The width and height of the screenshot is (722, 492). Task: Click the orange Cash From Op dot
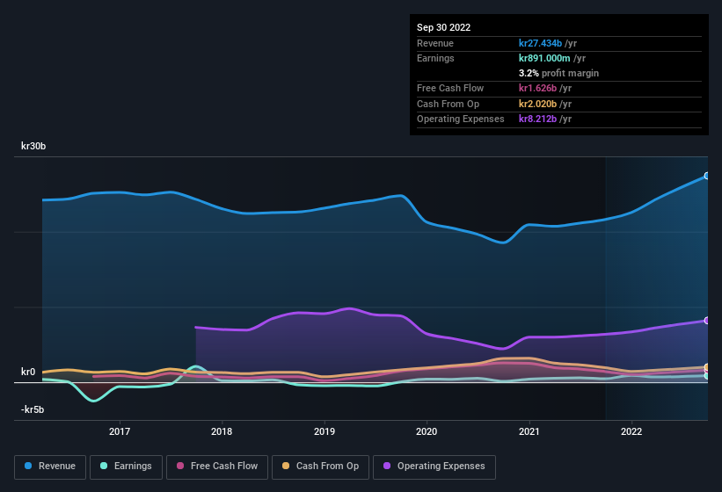point(286,466)
